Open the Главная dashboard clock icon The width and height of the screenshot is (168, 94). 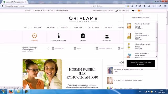[34, 36]
